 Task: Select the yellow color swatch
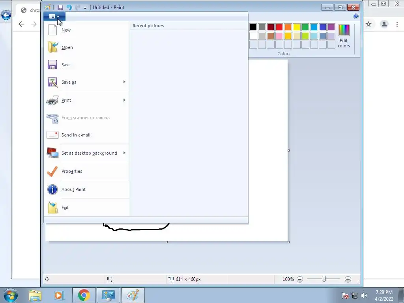tap(297, 27)
